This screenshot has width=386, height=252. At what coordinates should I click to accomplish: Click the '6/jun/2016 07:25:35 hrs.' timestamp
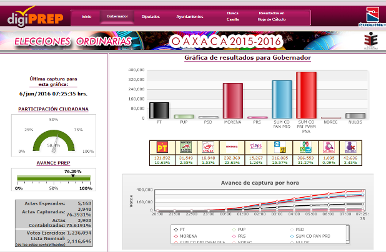[x=53, y=94]
